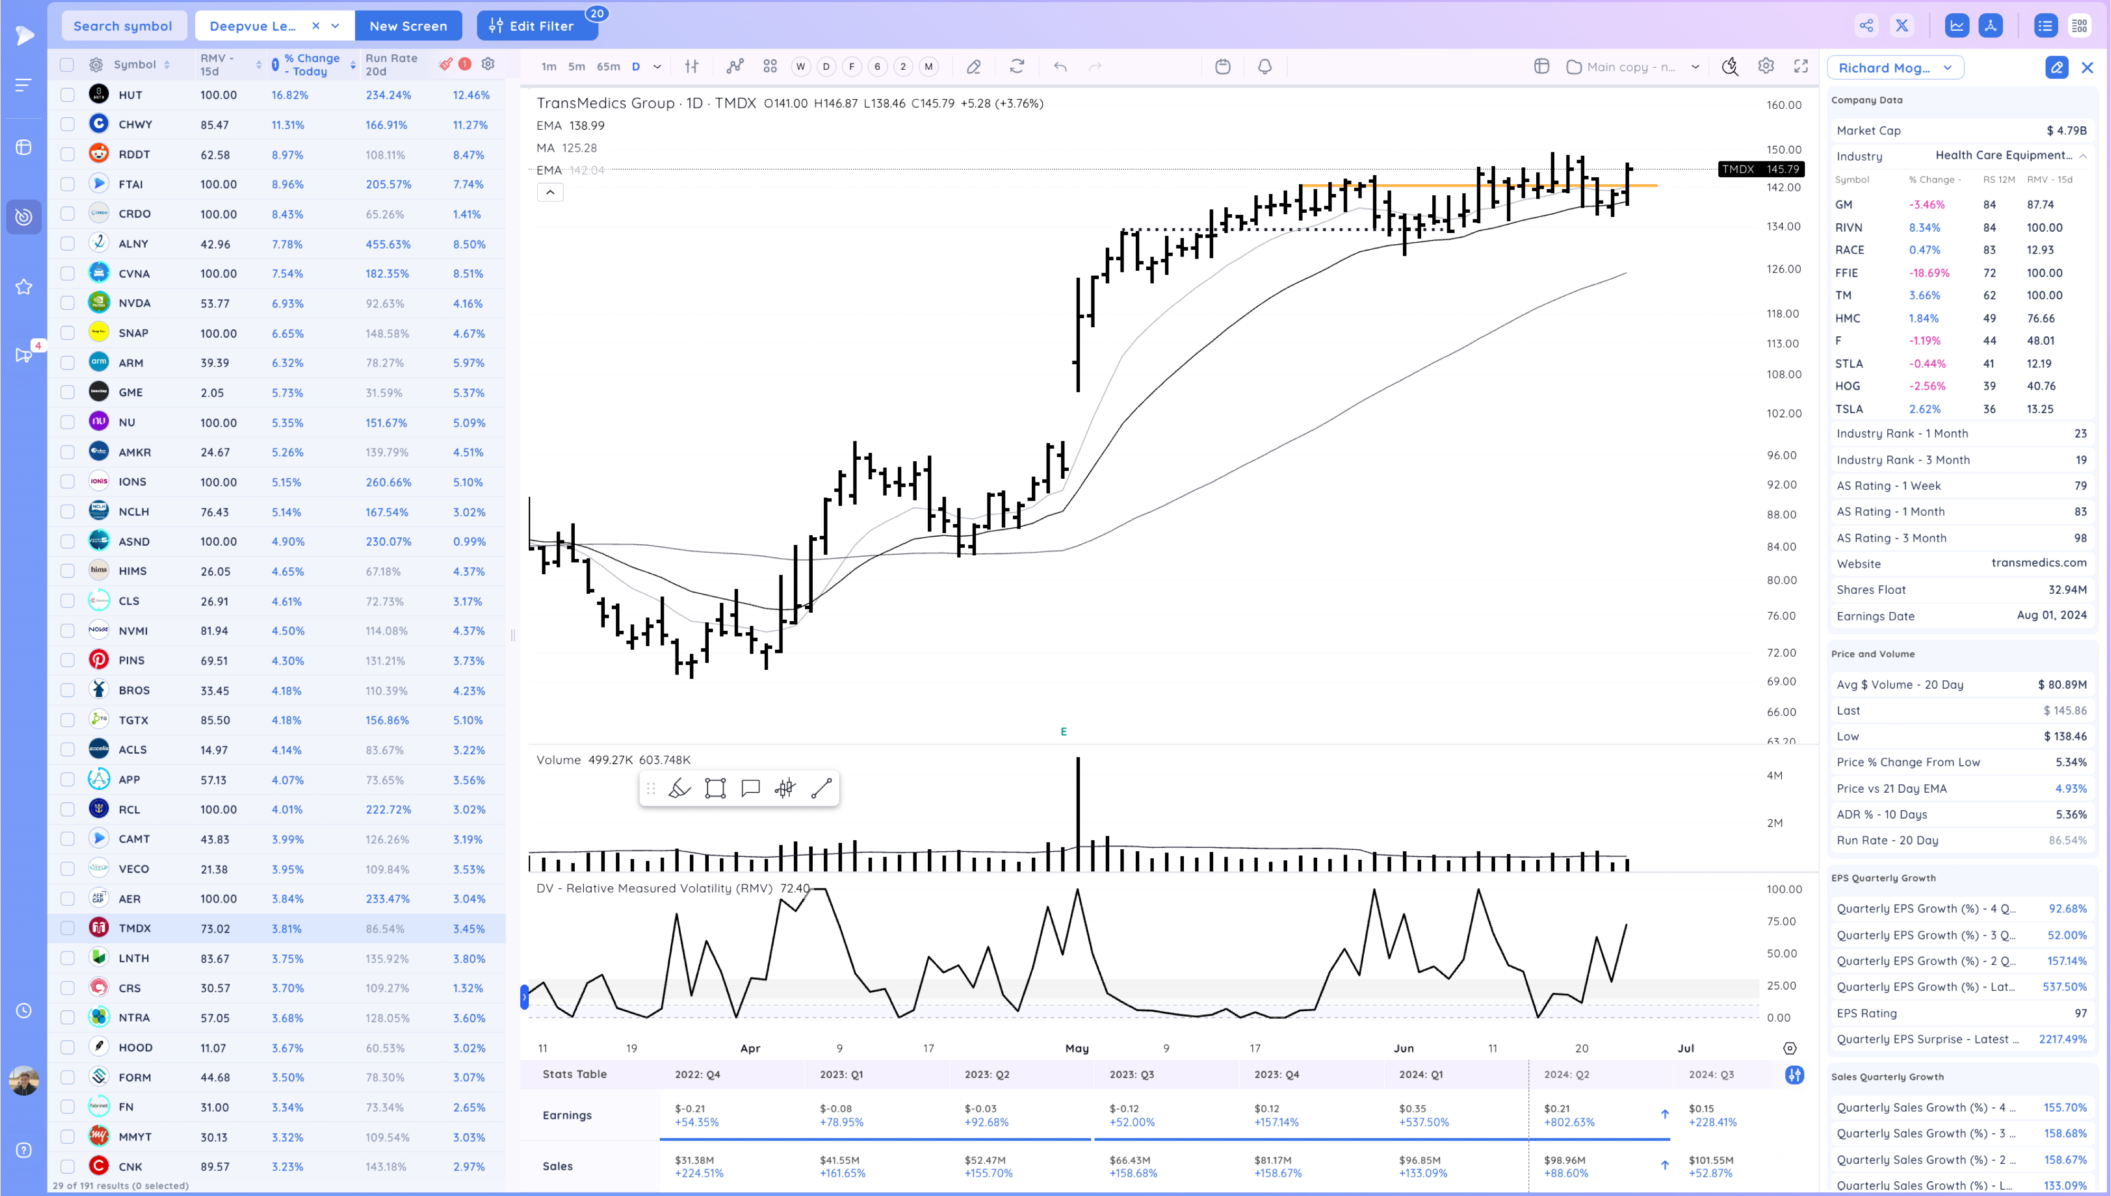Expand the timeframe dropdown next to D
This screenshot has height=1196, width=2111.
click(657, 67)
